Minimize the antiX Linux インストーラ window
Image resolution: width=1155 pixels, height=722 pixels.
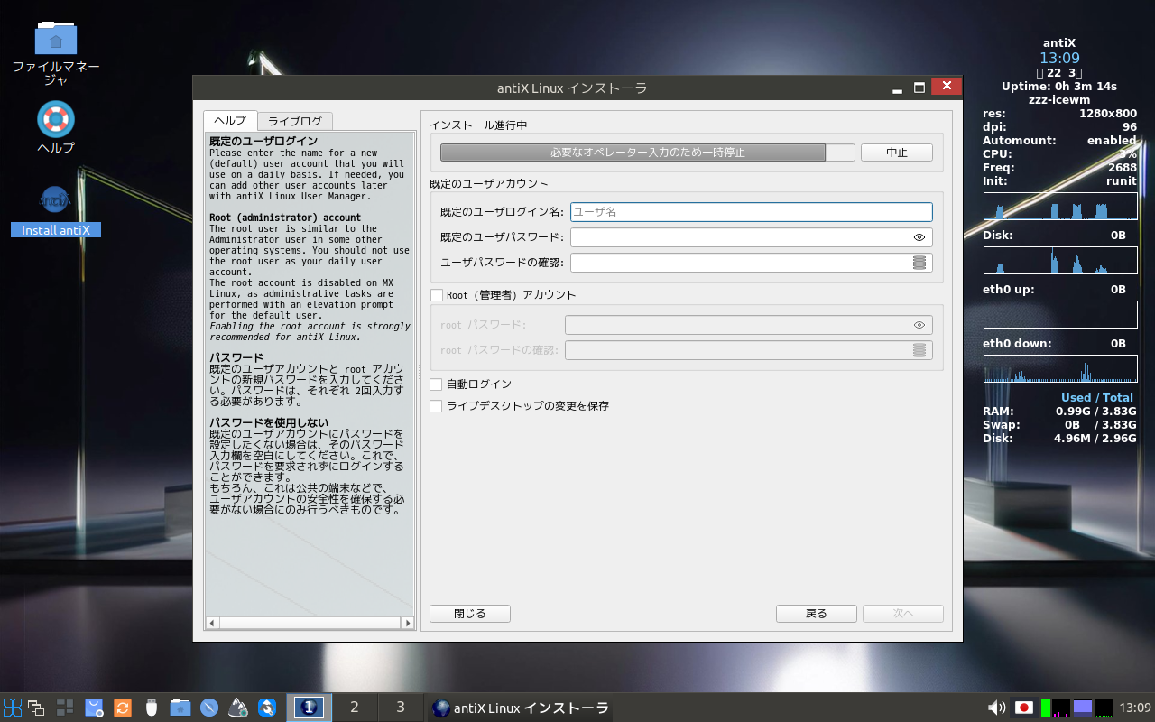[897, 89]
